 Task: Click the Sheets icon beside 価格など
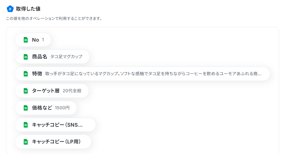tap(26, 108)
